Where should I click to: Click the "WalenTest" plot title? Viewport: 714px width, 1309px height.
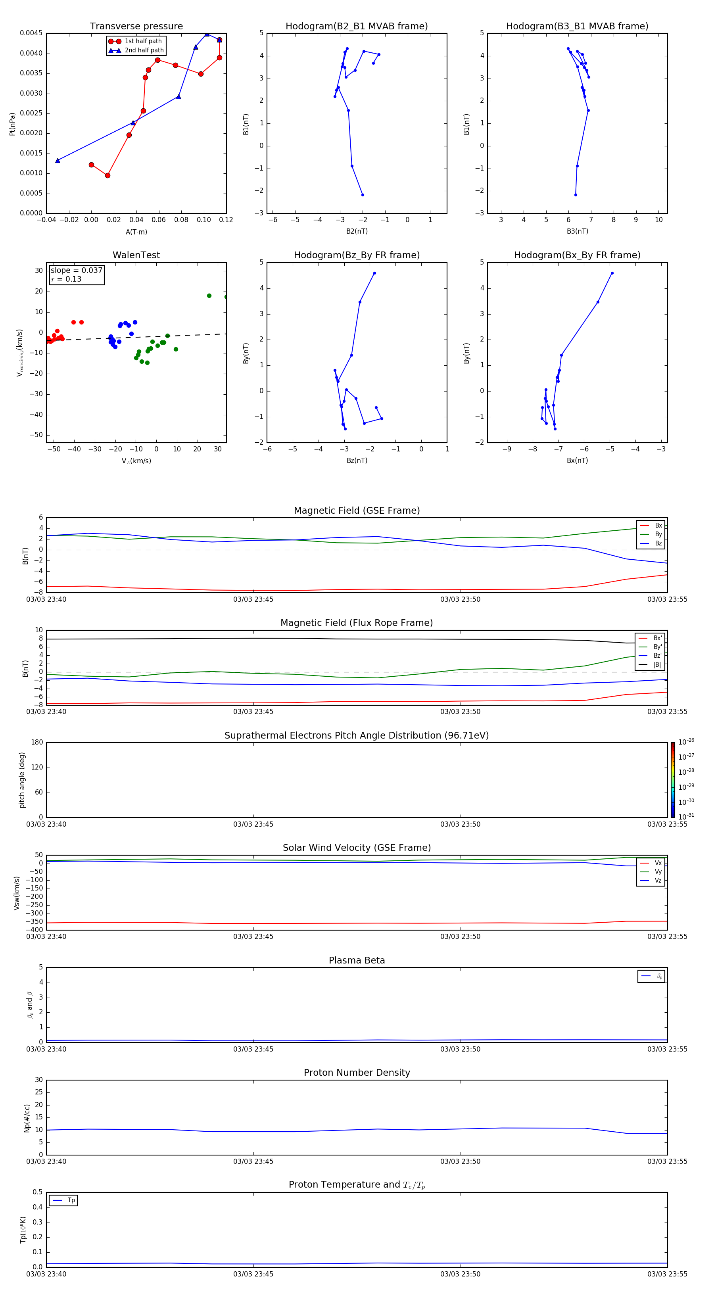(136, 255)
